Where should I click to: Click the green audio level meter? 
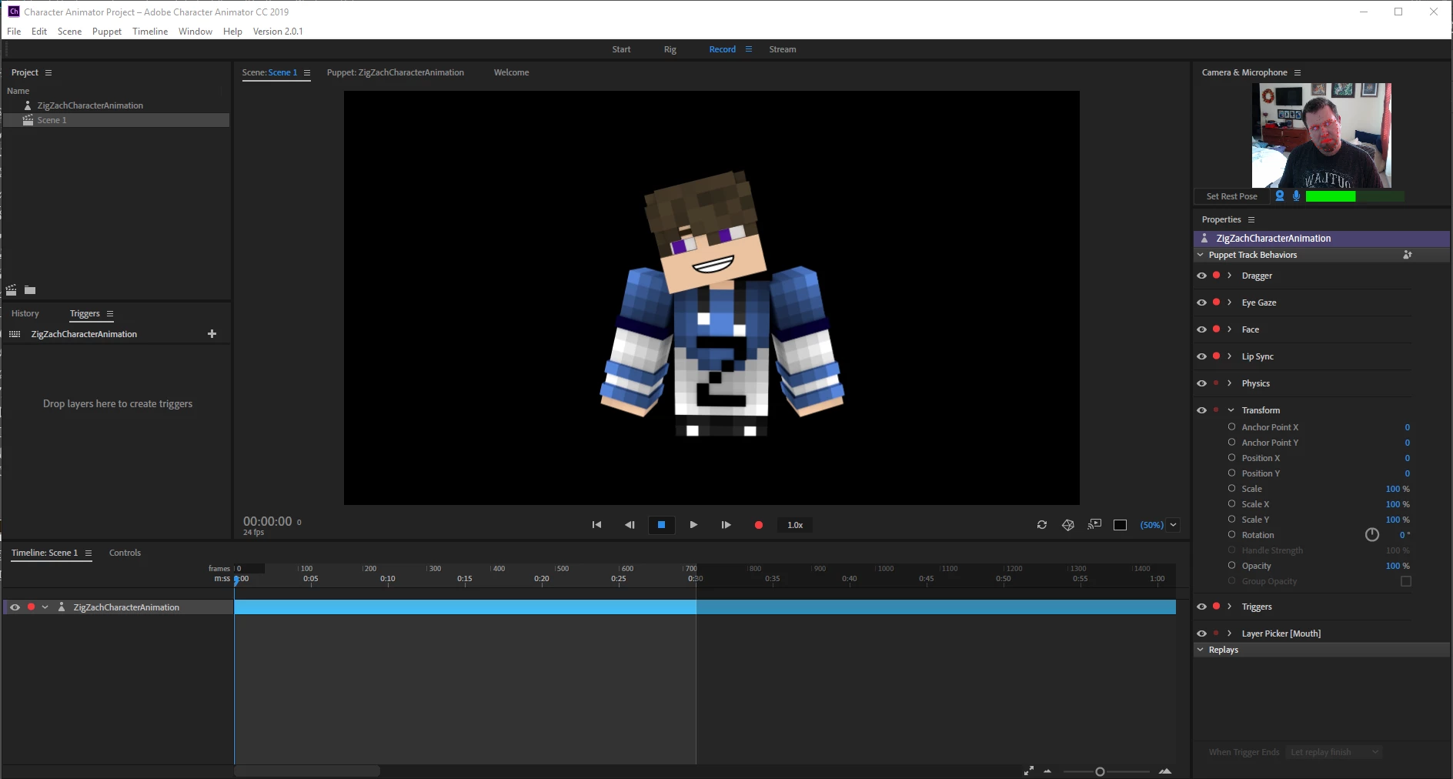click(x=1354, y=196)
